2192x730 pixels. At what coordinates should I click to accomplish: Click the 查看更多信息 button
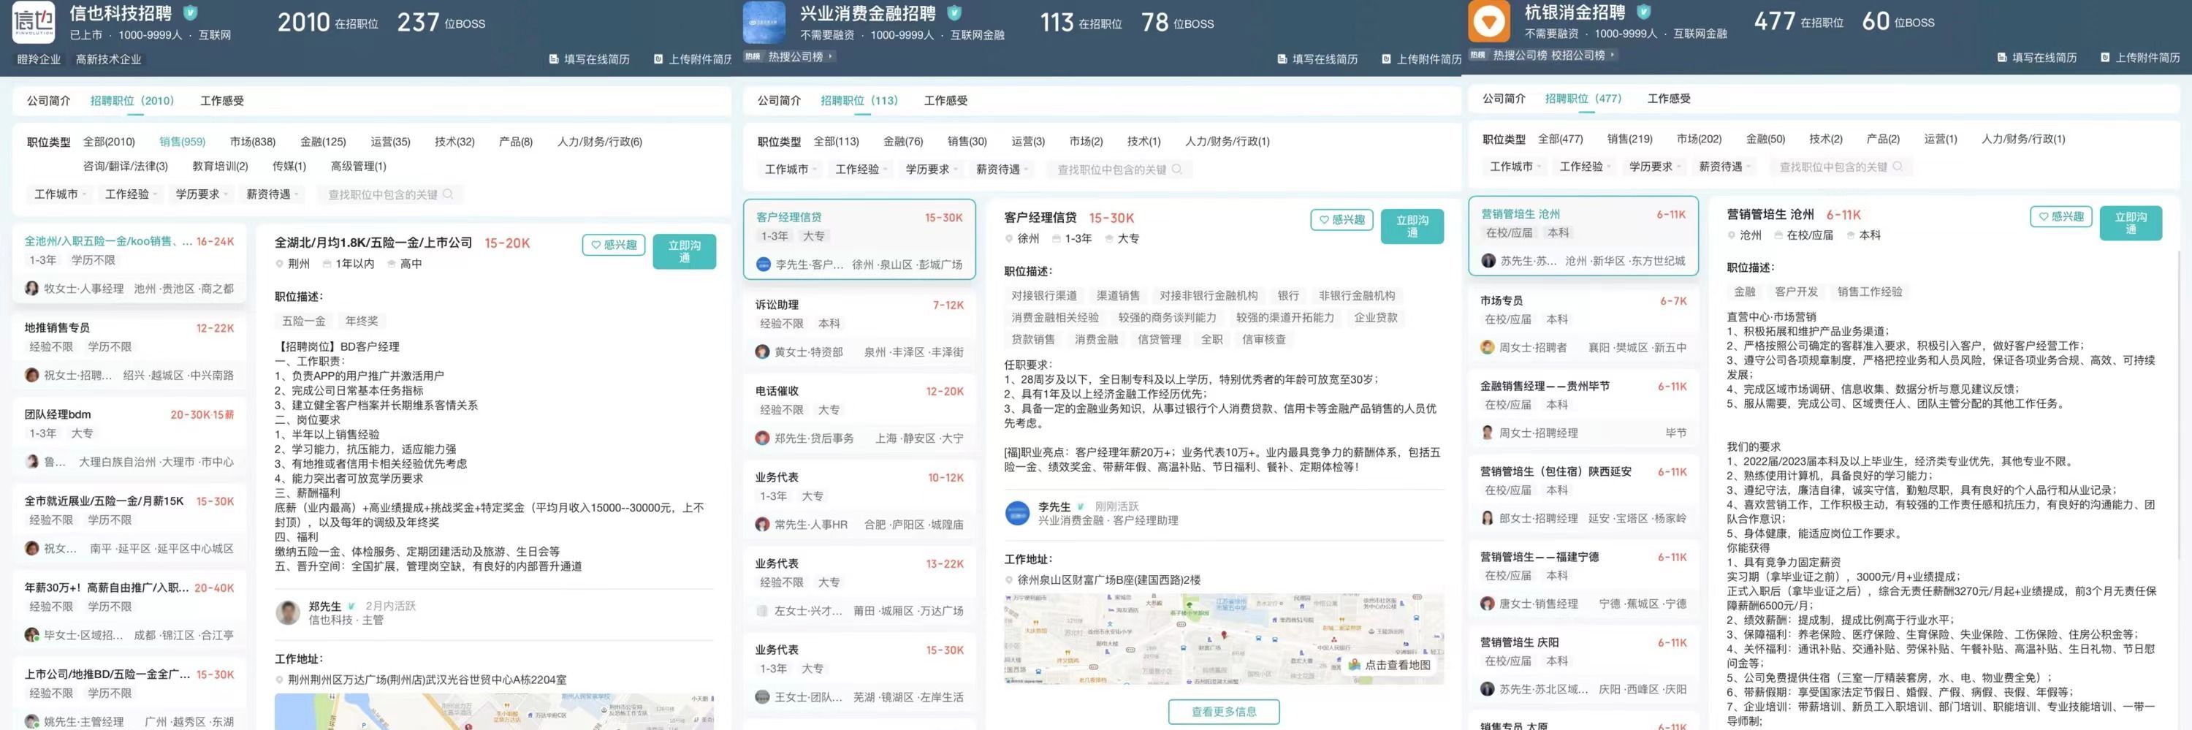1224,712
